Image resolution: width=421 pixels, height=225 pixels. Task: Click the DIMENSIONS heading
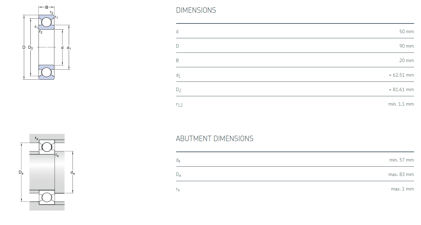pos(196,10)
